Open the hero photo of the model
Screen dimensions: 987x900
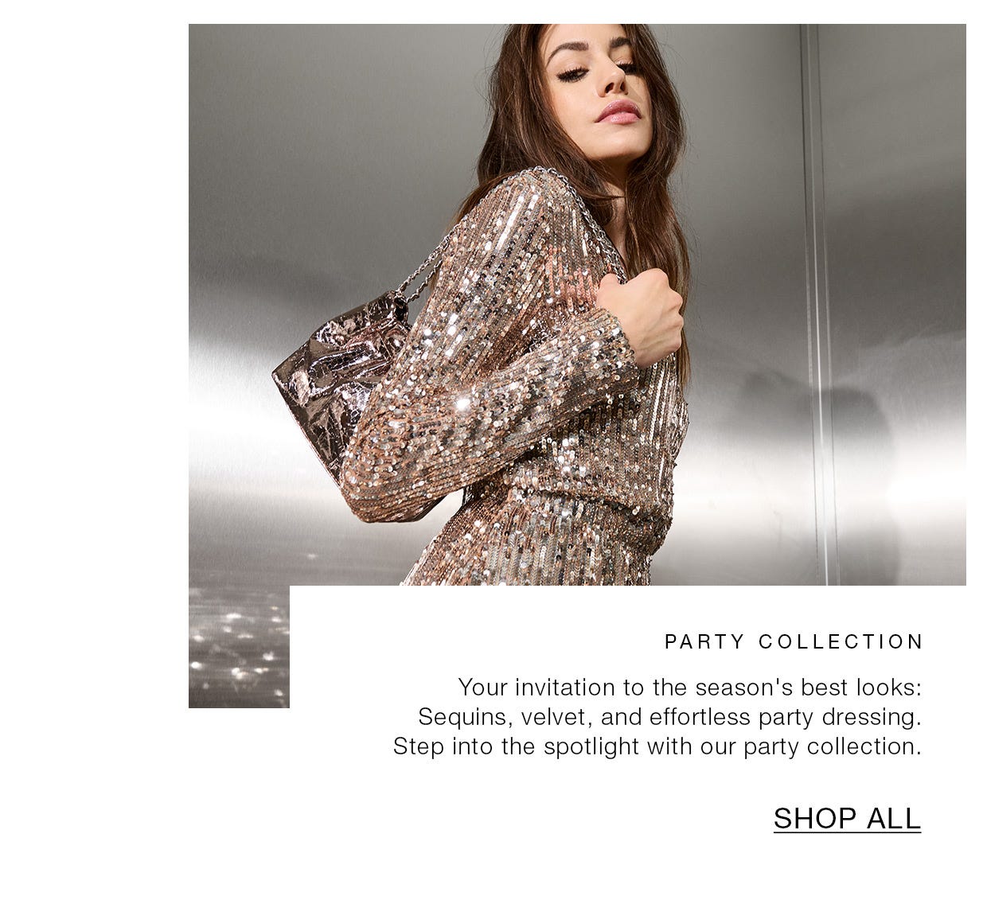click(x=577, y=305)
